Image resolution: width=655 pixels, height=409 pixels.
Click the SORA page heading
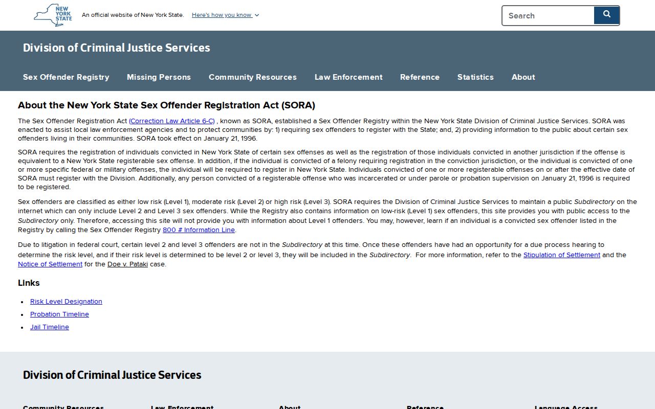click(x=166, y=105)
